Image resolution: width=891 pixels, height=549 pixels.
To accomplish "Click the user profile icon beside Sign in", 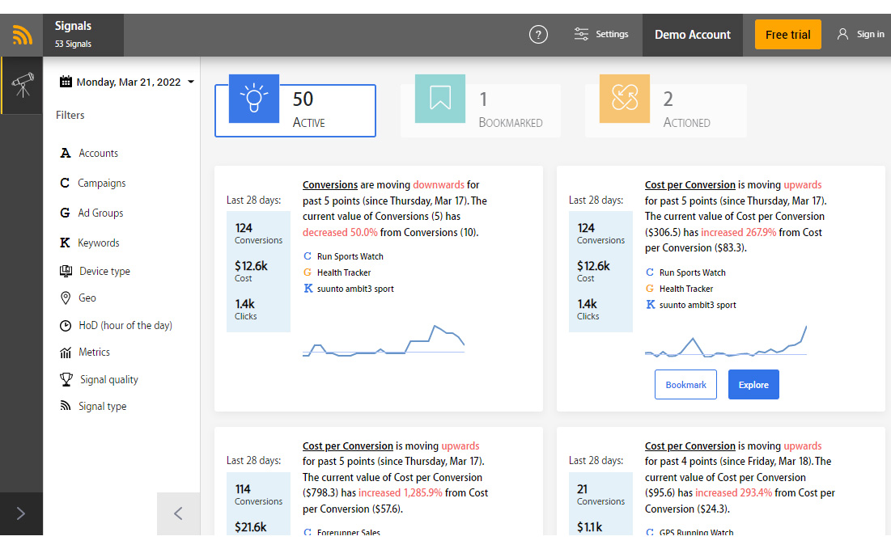I will [x=842, y=34].
